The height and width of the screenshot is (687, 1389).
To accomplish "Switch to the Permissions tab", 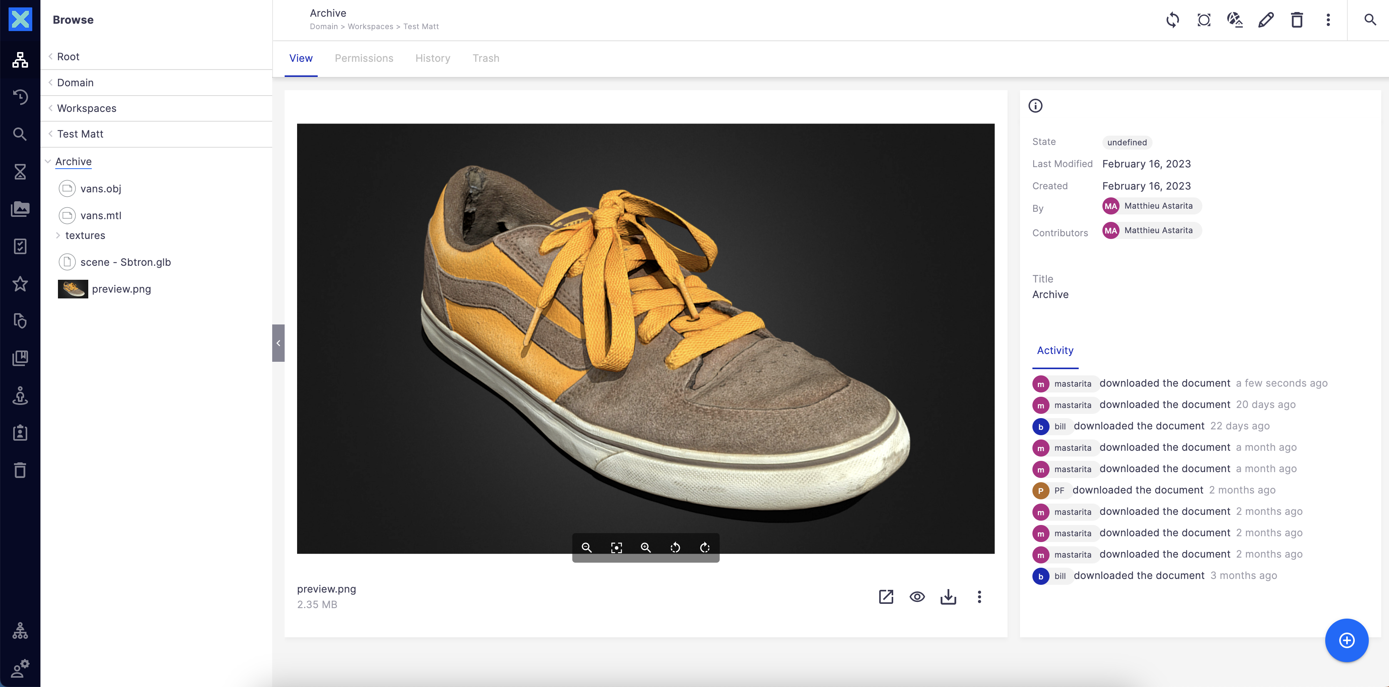I will pos(364,58).
